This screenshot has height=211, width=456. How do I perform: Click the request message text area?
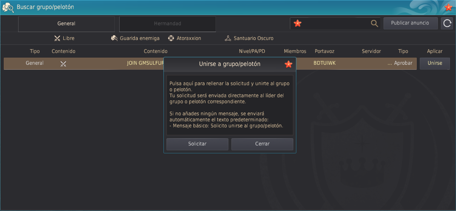230,105
